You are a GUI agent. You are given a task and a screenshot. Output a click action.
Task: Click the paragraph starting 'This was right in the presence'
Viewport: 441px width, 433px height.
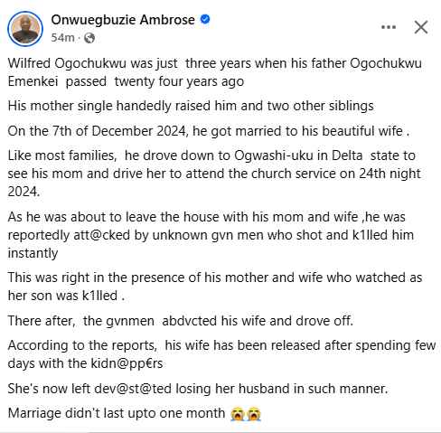tap(215, 287)
